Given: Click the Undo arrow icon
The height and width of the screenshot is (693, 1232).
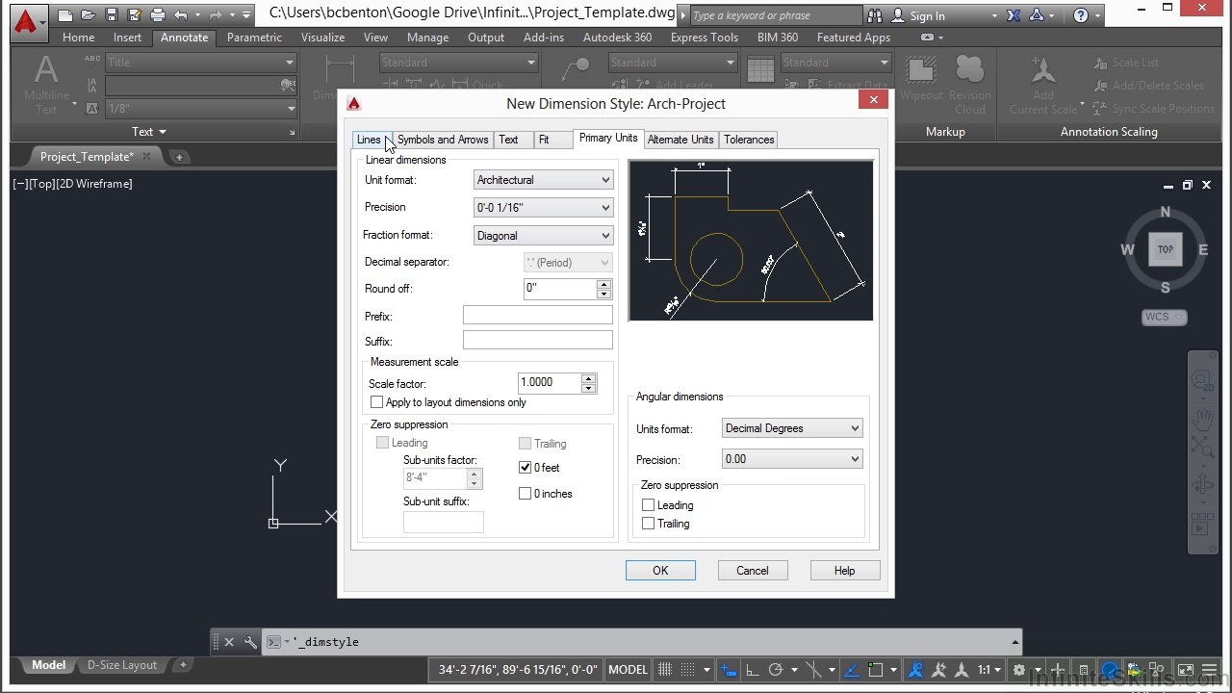Looking at the screenshot, I should [181, 15].
